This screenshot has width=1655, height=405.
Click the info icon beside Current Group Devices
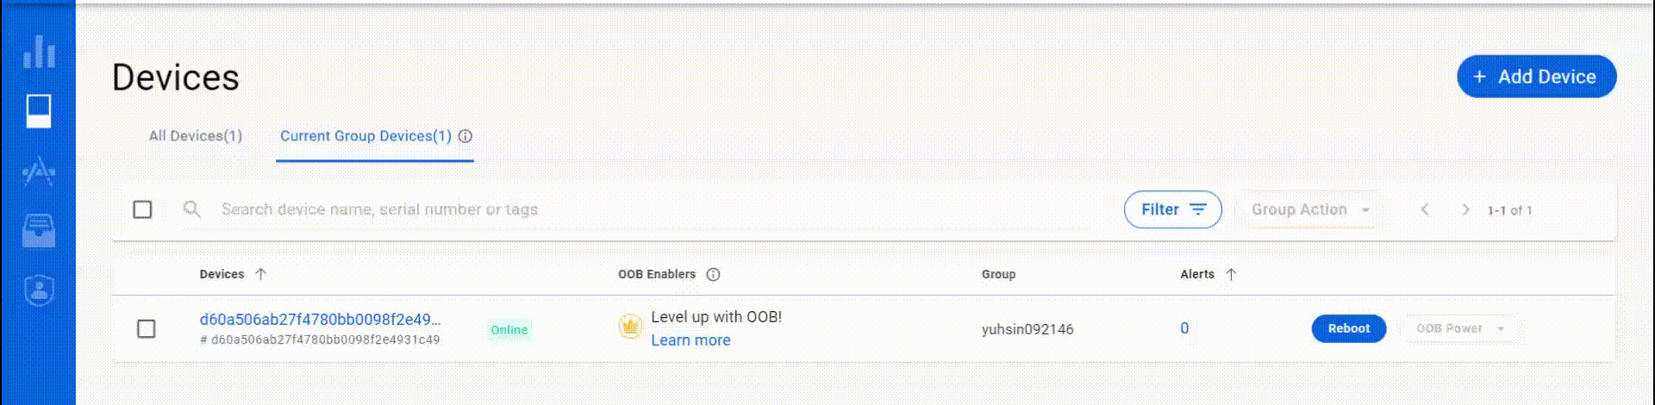coord(465,136)
